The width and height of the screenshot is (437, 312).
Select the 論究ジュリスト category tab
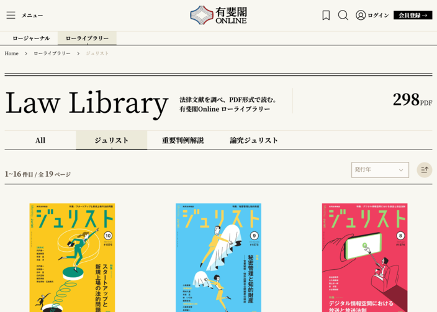tap(254, 140)
